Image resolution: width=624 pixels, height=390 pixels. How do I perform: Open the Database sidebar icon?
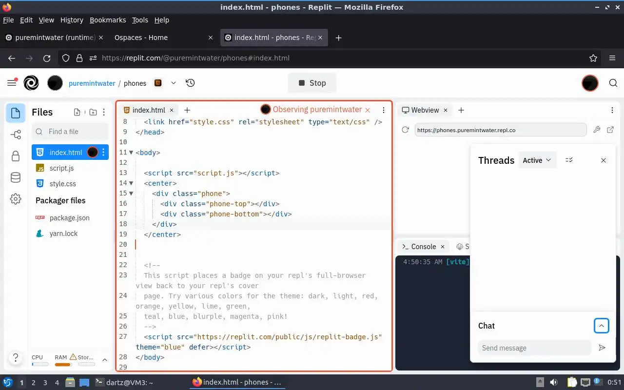coord(16,177)
